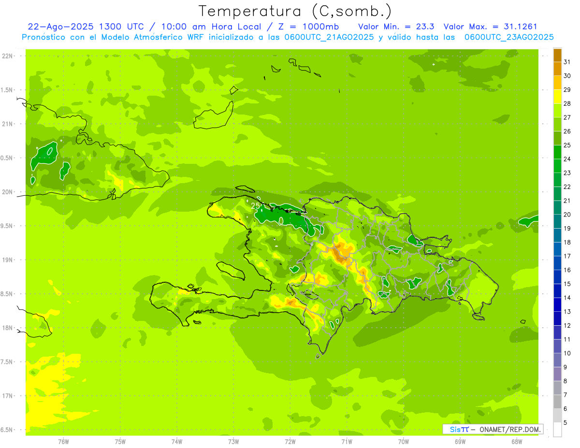580x448 pixels.
Task: Click the '75W' longitude axis label
Action: pyautogui.click(x=120, y=441)
